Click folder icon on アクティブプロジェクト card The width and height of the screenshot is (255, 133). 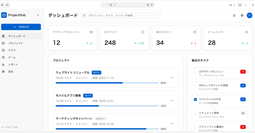pyautogui.click(x=91, y=32)
